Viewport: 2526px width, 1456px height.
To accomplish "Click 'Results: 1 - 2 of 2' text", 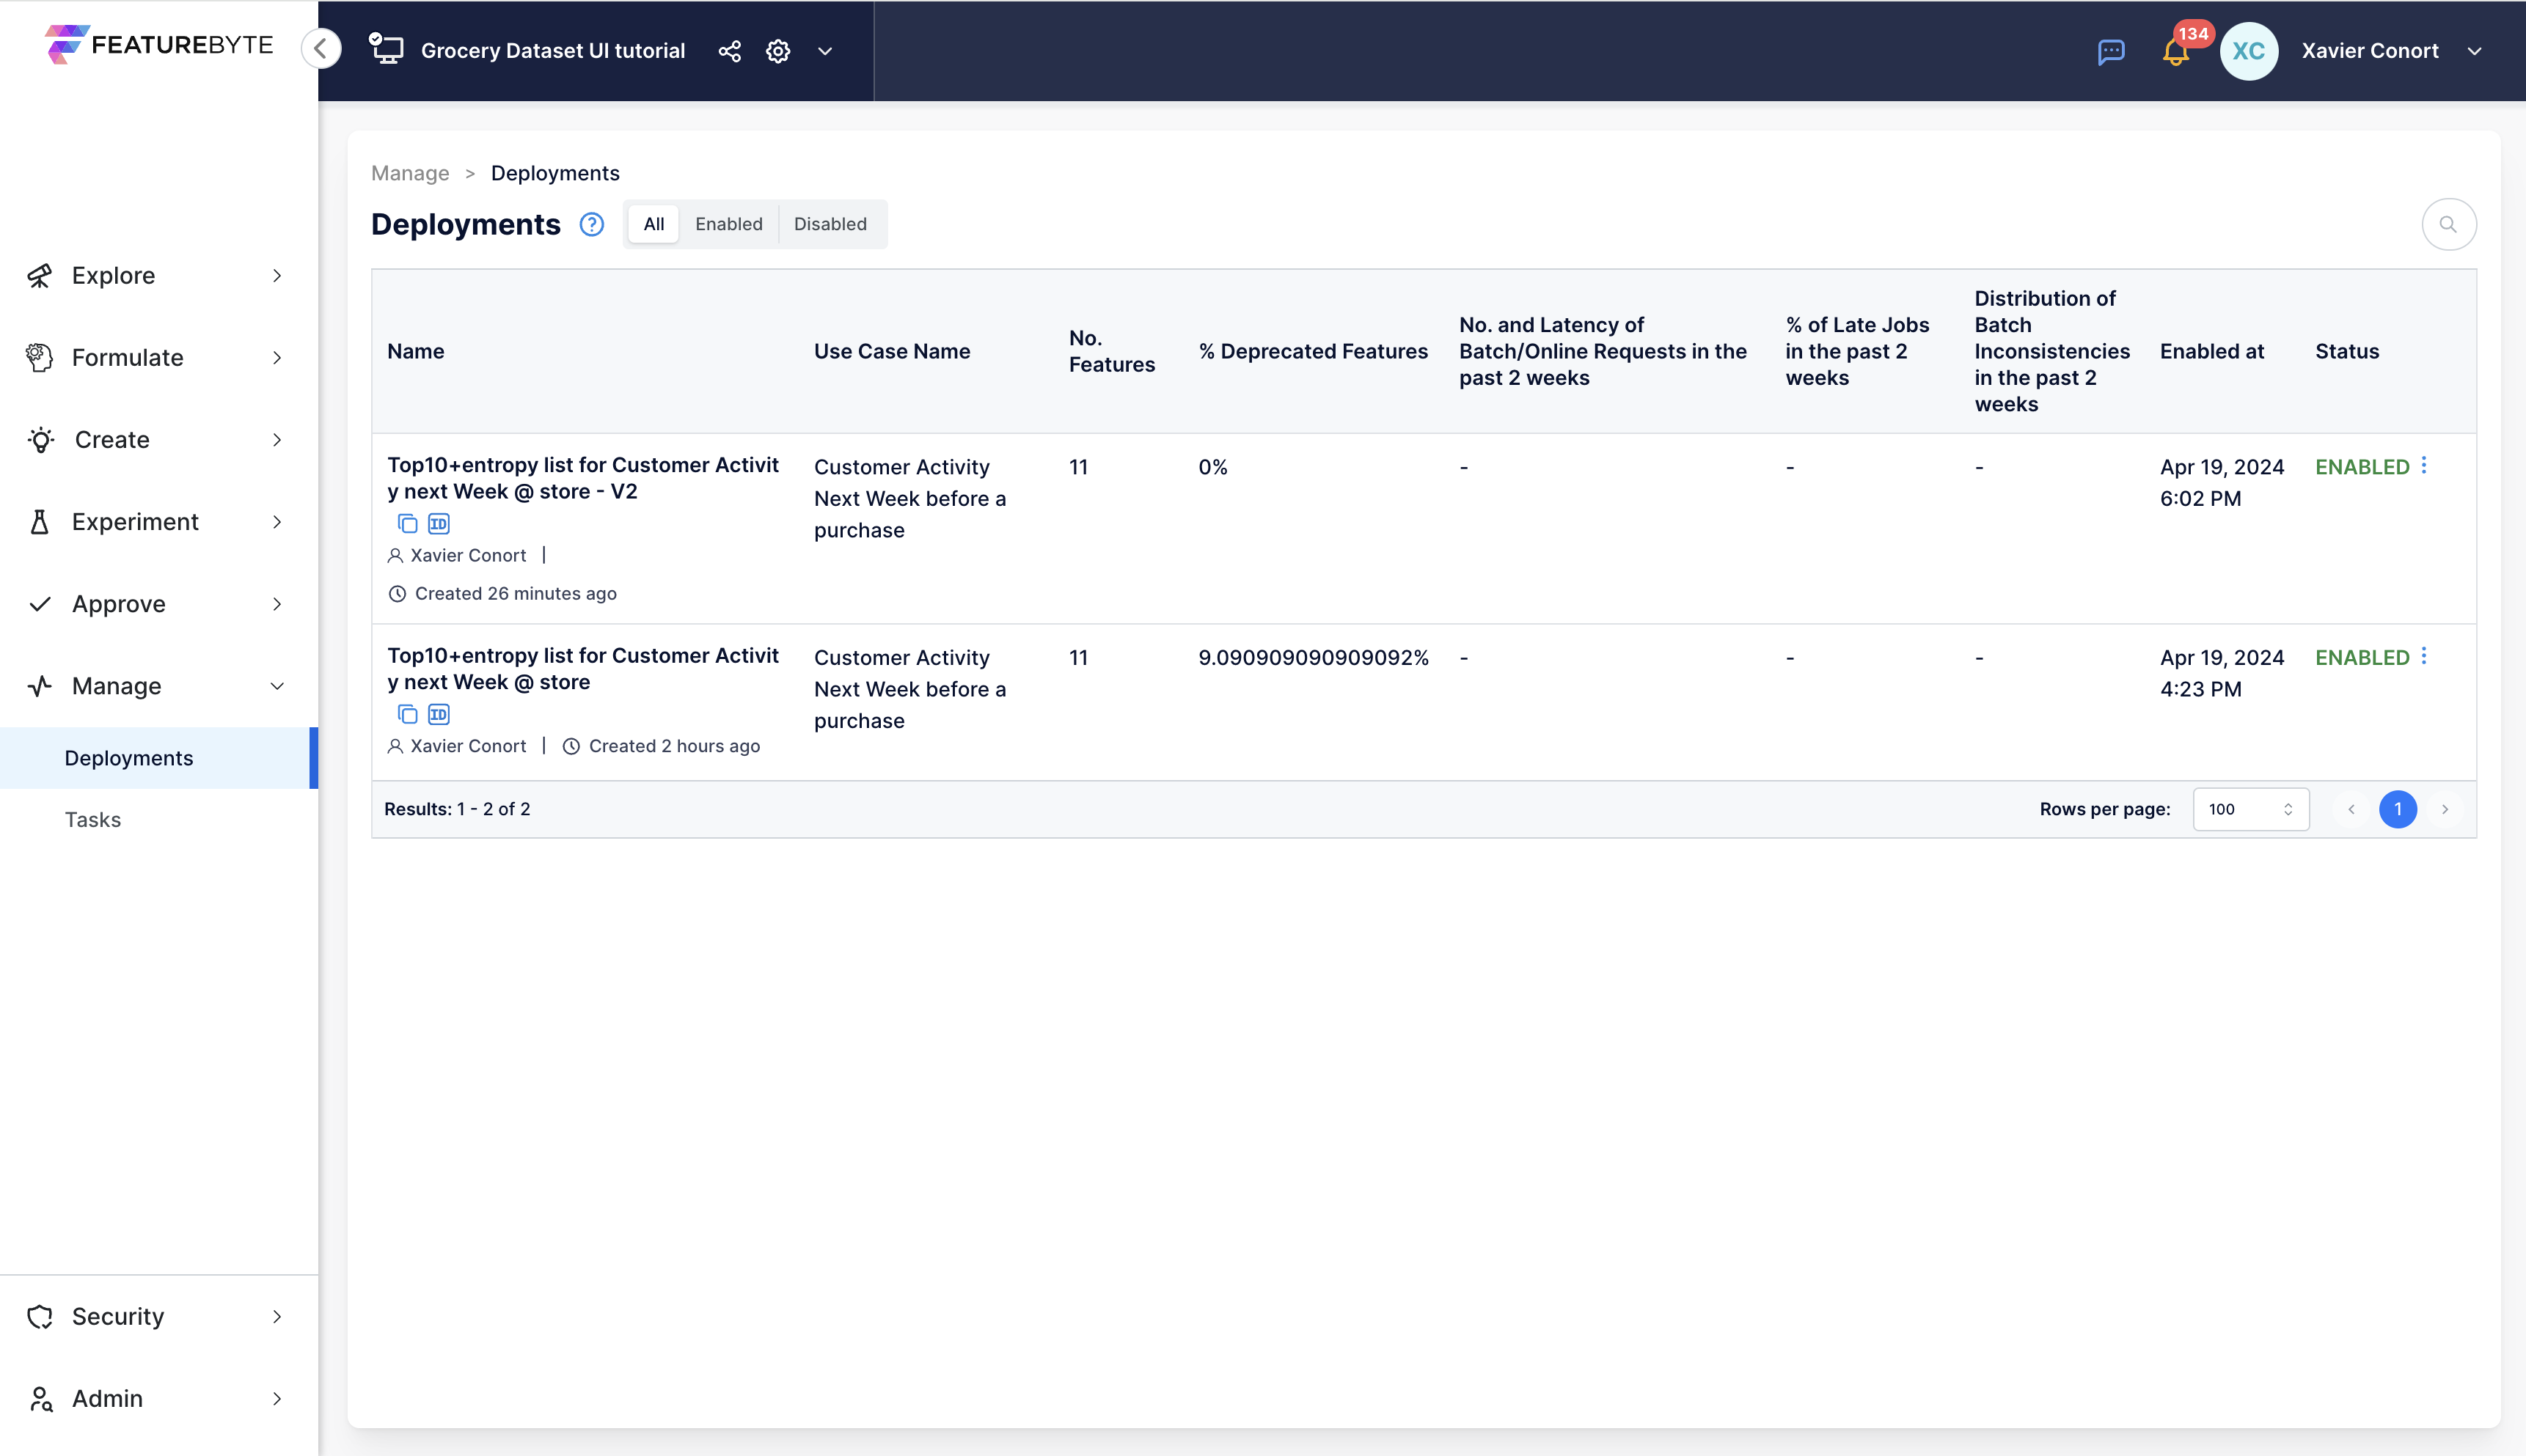I will click(x=457, y=809).
